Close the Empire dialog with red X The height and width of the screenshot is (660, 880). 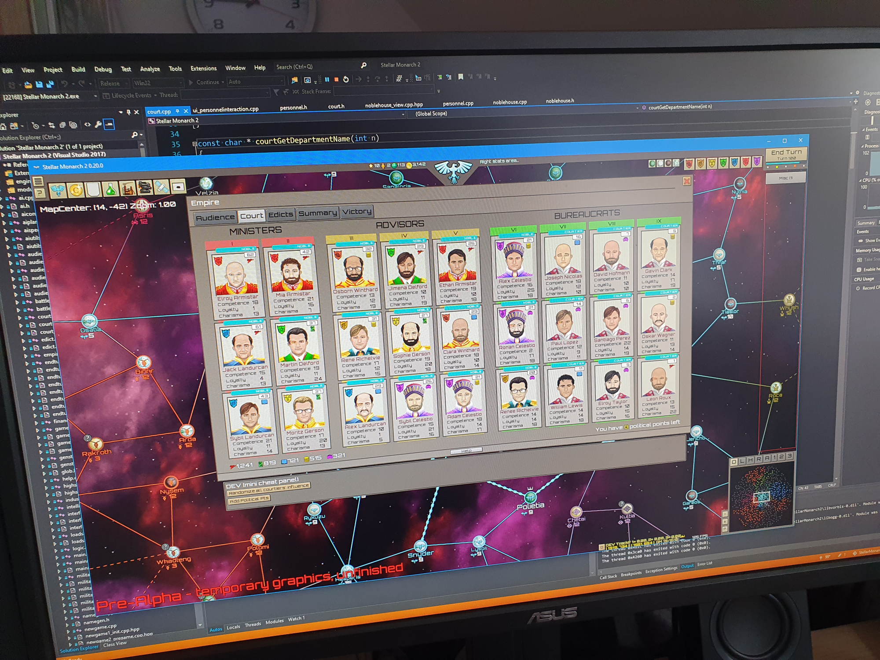(686, 181)
